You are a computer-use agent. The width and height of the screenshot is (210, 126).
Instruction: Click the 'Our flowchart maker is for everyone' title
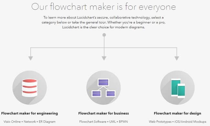click(103, 7)
